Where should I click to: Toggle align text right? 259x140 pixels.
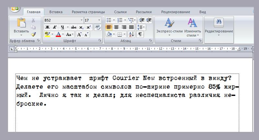pos(124,27)
